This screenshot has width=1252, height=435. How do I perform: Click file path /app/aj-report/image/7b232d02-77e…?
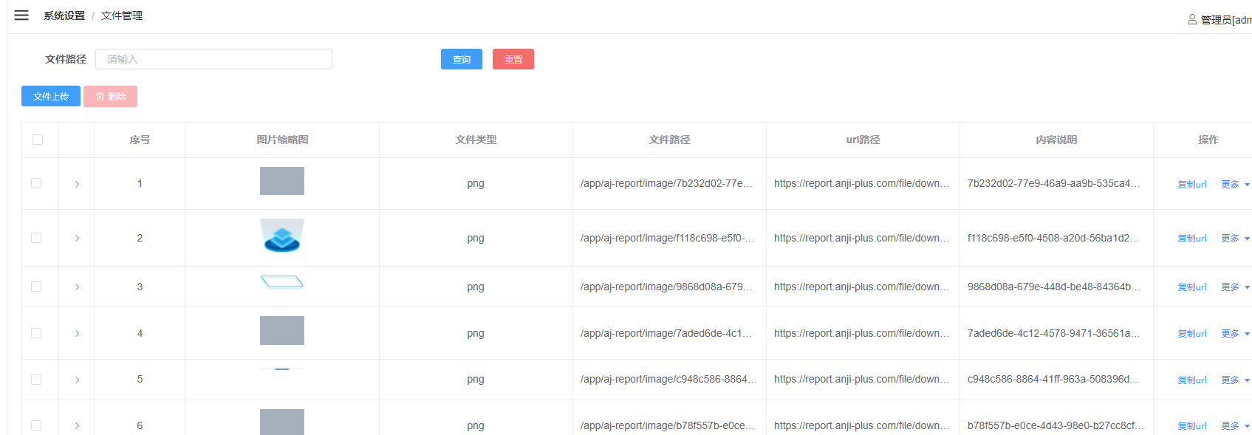coord(667,183)
